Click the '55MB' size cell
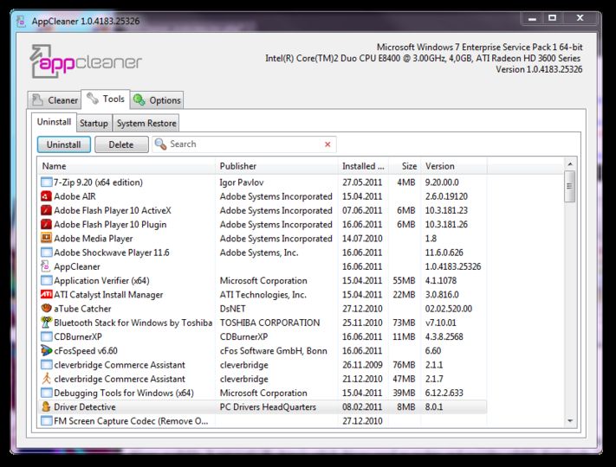The width and height of the screenshot is (616, 467). [404, 281]
